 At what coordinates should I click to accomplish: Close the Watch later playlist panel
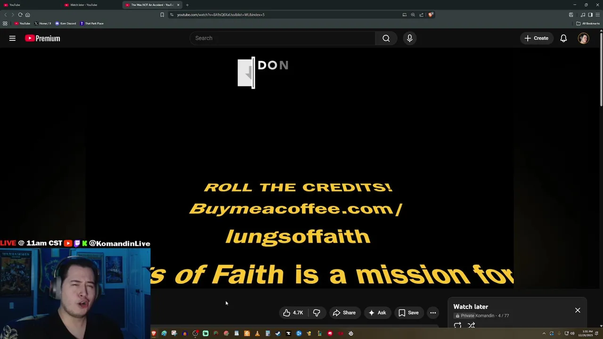[578, 310]
